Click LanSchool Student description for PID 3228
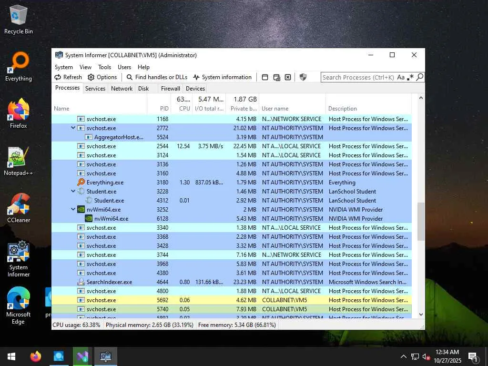 (352, 192)
